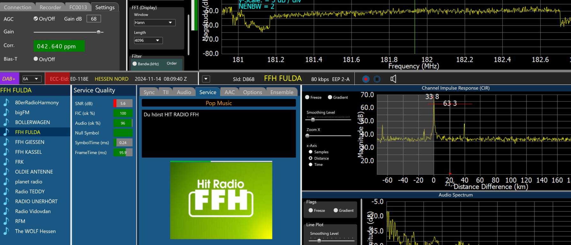Open the 6A channel selector dropdown

32,79
